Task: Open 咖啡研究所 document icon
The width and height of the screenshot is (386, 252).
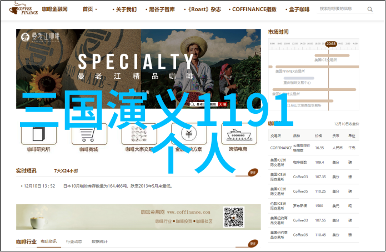Action: coord(39,135)
